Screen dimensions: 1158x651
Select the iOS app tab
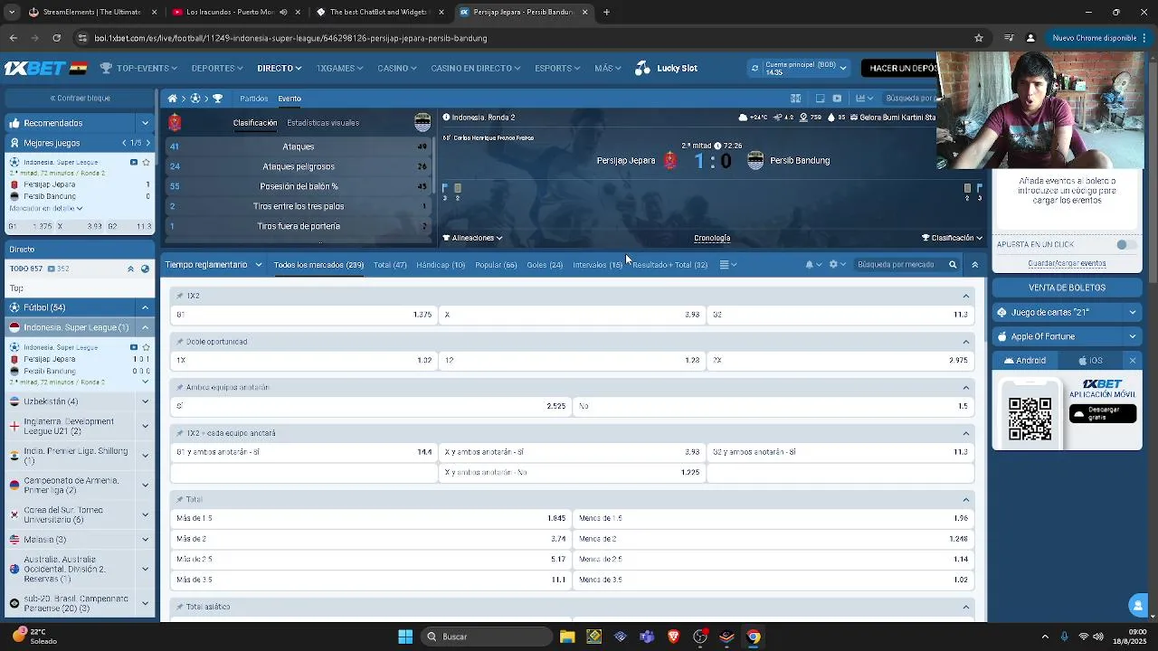point(1090,361)
